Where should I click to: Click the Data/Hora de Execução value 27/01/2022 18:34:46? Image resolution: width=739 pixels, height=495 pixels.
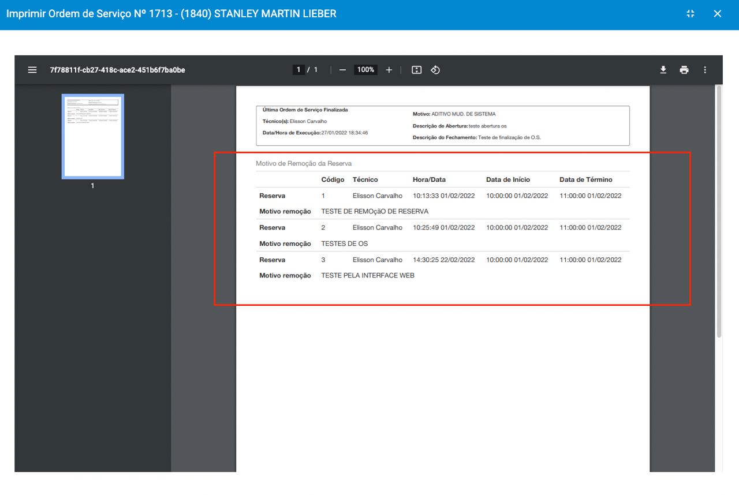pos(345,133)
